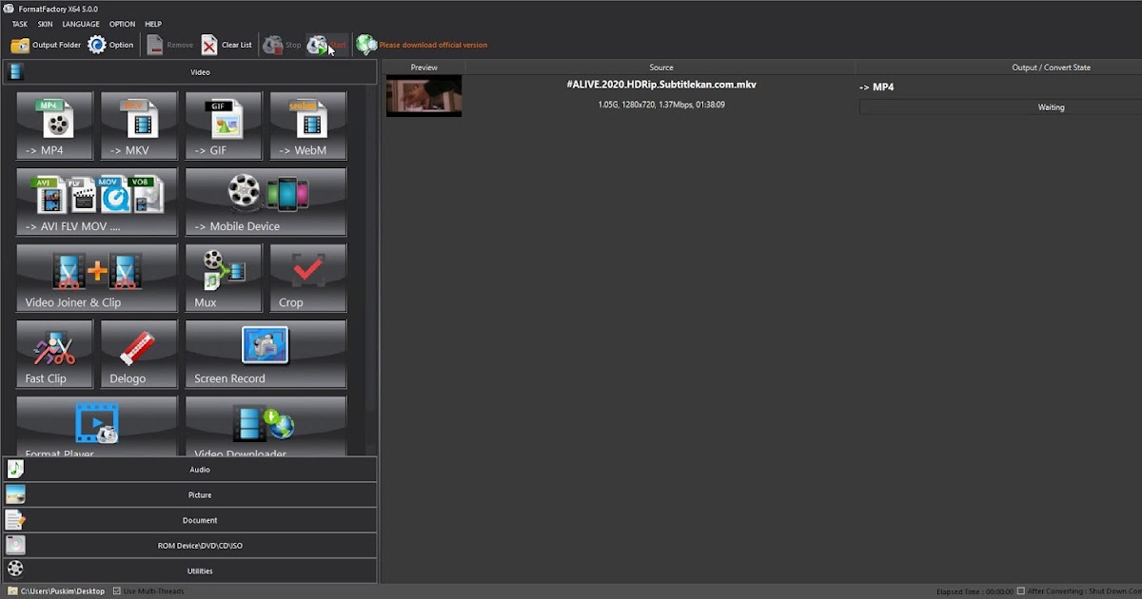
Task: Open the Video Downloader tile
Action: click(266, 426)
